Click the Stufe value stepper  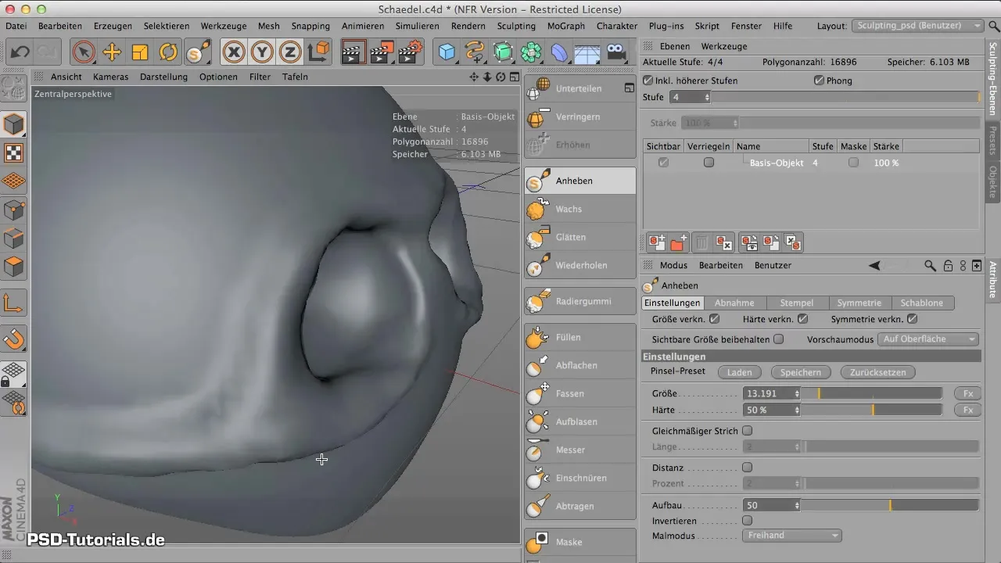707,98
